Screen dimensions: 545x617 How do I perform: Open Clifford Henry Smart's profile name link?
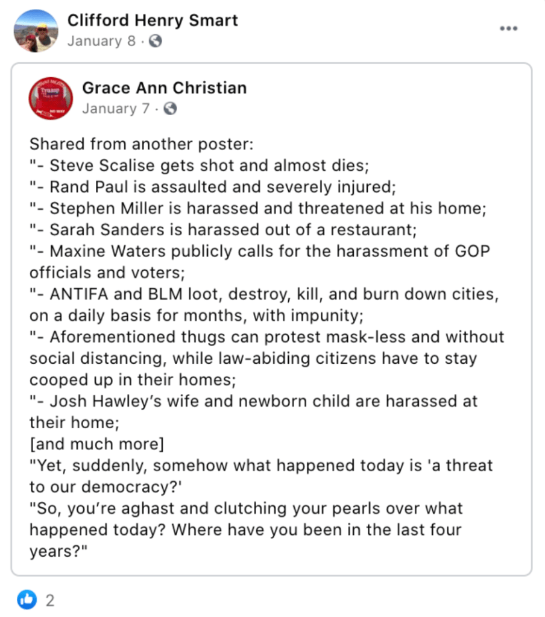[153, 20]
